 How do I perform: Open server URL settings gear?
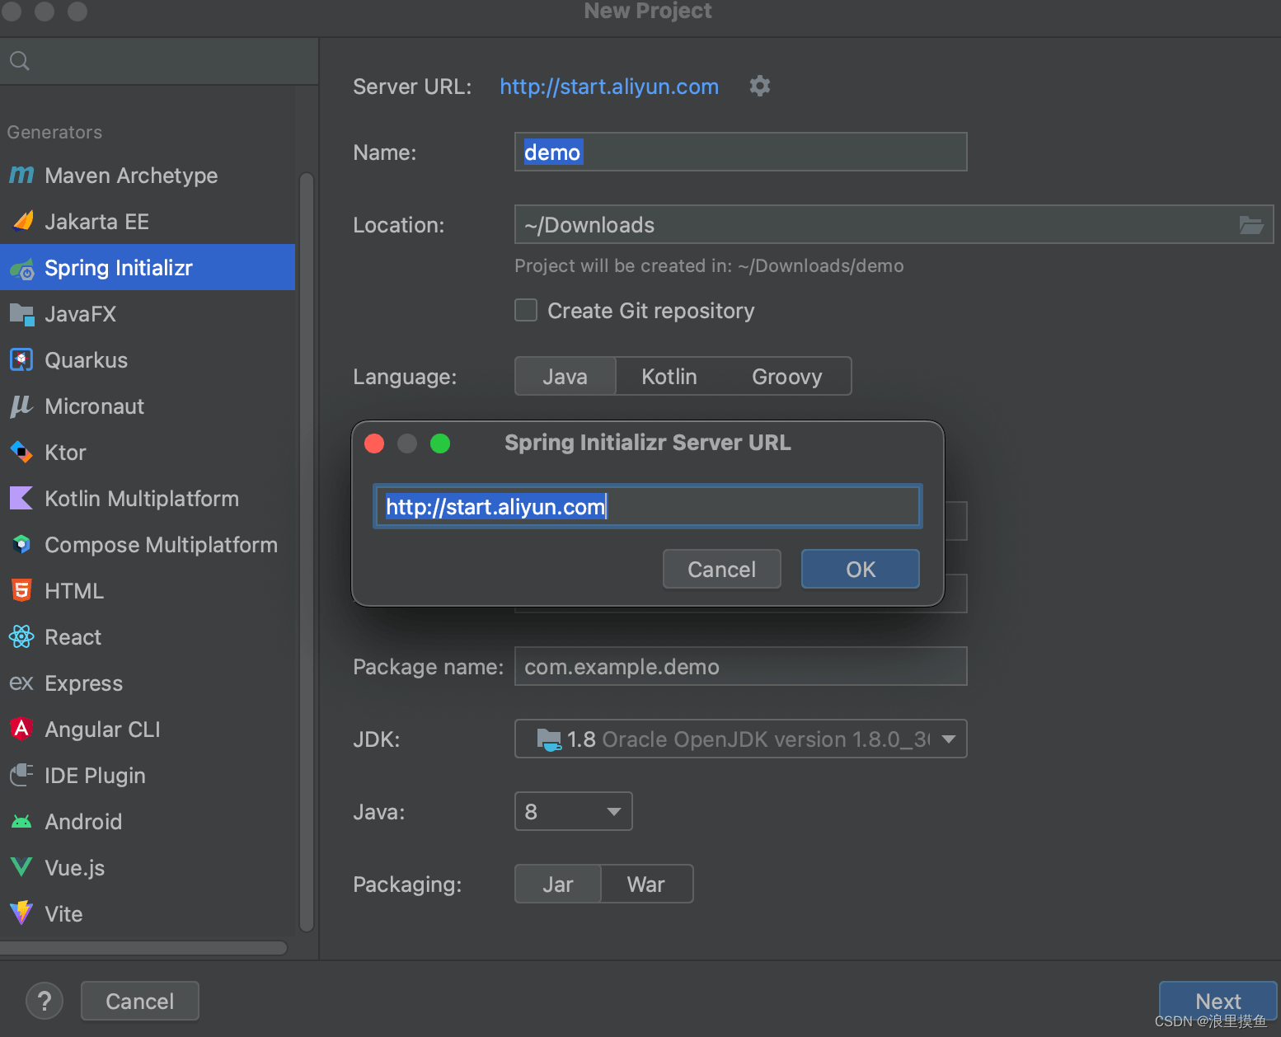[x=760, y=86]
